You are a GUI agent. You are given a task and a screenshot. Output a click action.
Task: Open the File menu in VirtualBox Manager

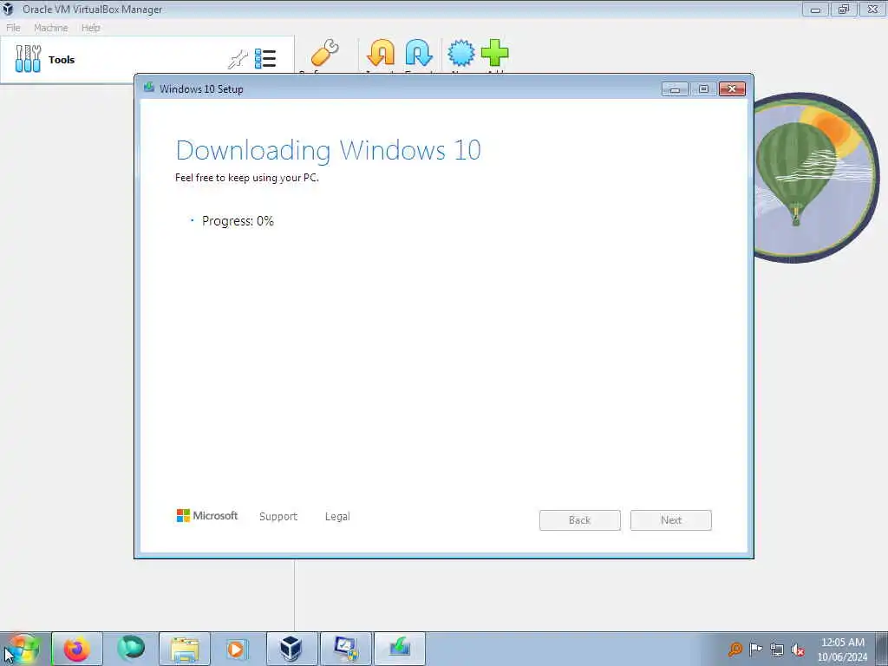point(13,28)
